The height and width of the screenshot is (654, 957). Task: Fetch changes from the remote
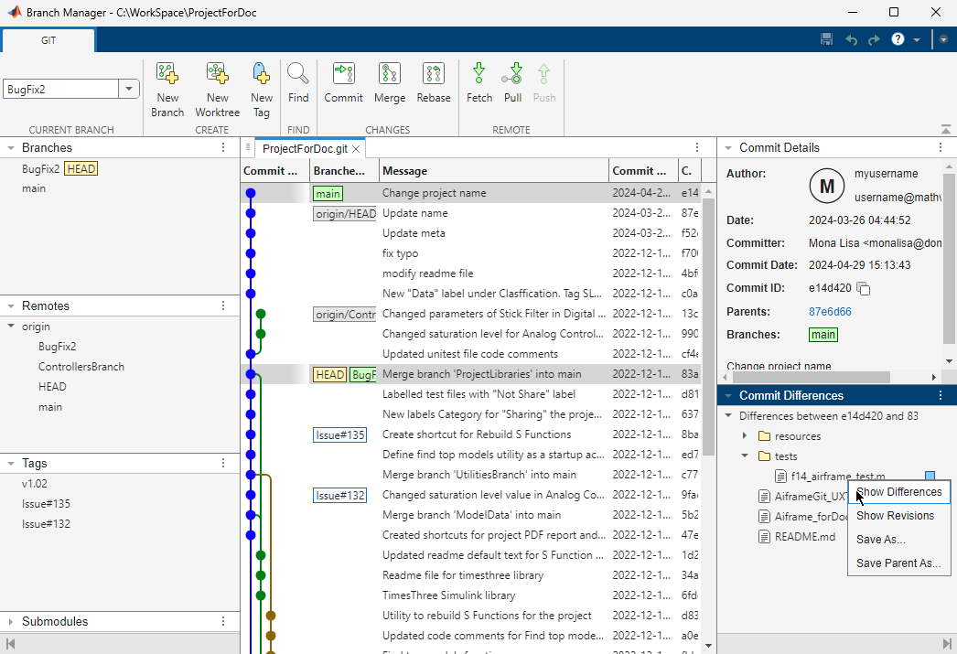[478, 82]
